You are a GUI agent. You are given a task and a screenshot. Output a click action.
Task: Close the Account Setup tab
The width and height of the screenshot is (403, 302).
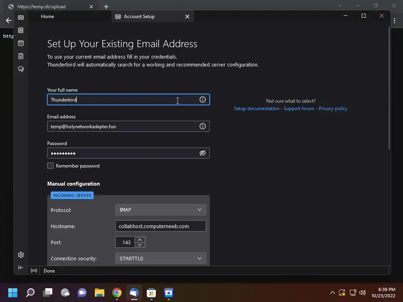187,17
